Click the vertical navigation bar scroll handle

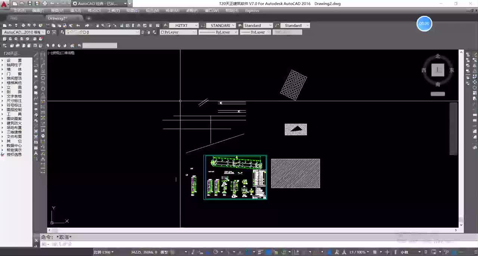pyautogui.click(x=454, y=129)
